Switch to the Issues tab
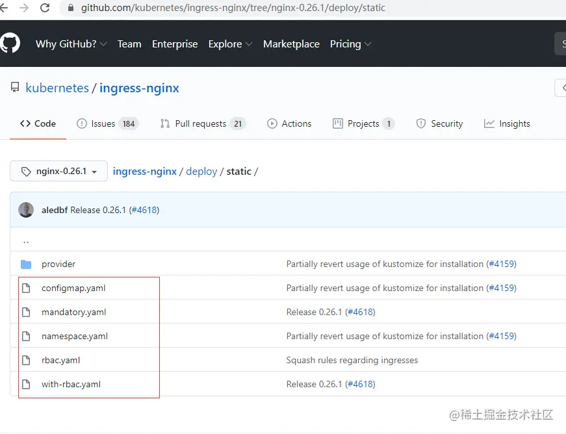The image size is (566, 434). pos(107,123)
